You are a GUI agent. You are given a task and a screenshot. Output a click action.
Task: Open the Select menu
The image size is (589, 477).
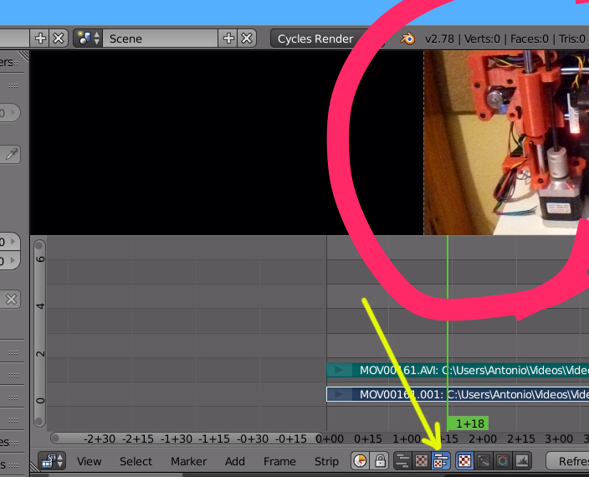pos(136,461)
